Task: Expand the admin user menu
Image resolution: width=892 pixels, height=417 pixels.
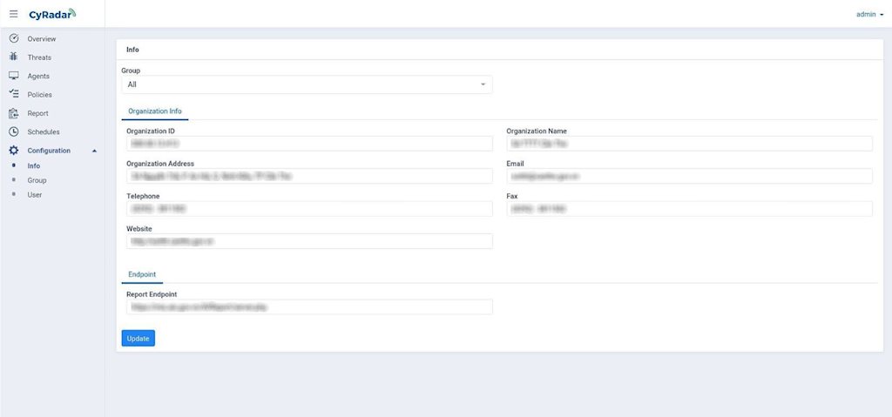Action: 869,14
